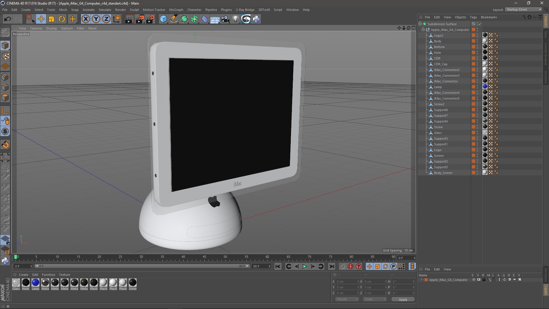549x309 pixels.
Task: Open Render View clapperboard icon
Action: point(129,19)
